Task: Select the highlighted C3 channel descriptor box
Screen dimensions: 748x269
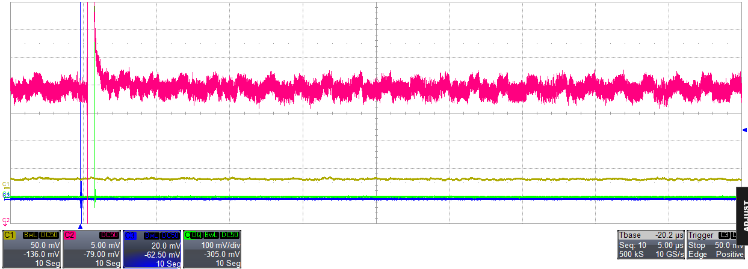Action: 152,249
